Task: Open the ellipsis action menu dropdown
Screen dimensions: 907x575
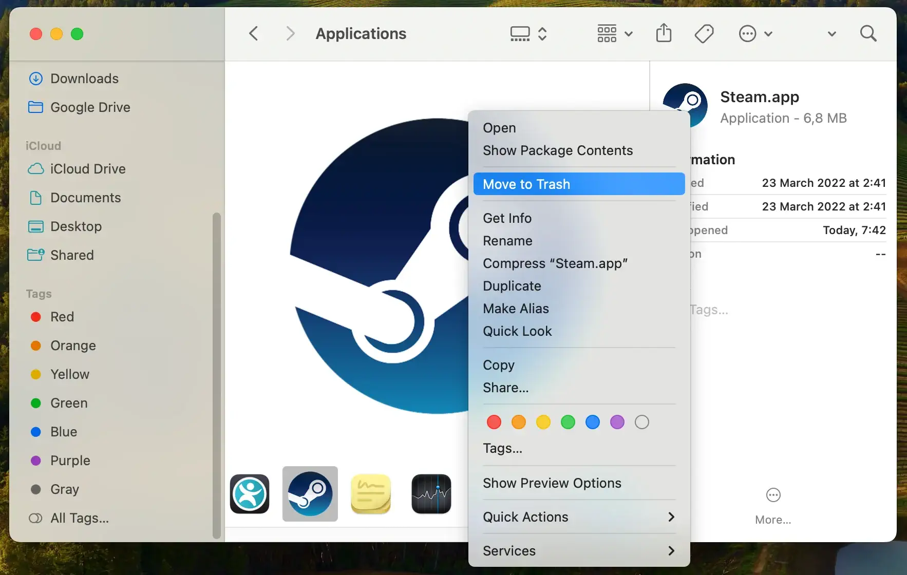Action: (x=755, y=34)
